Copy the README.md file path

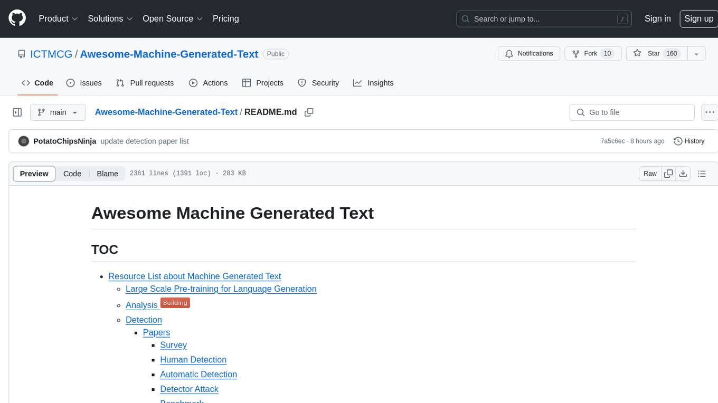pyautogui.click(x=309, y=112)
